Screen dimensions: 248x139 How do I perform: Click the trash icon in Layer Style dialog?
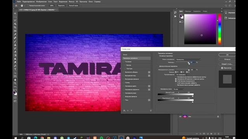pyautogui.click(x=151, y=110)
